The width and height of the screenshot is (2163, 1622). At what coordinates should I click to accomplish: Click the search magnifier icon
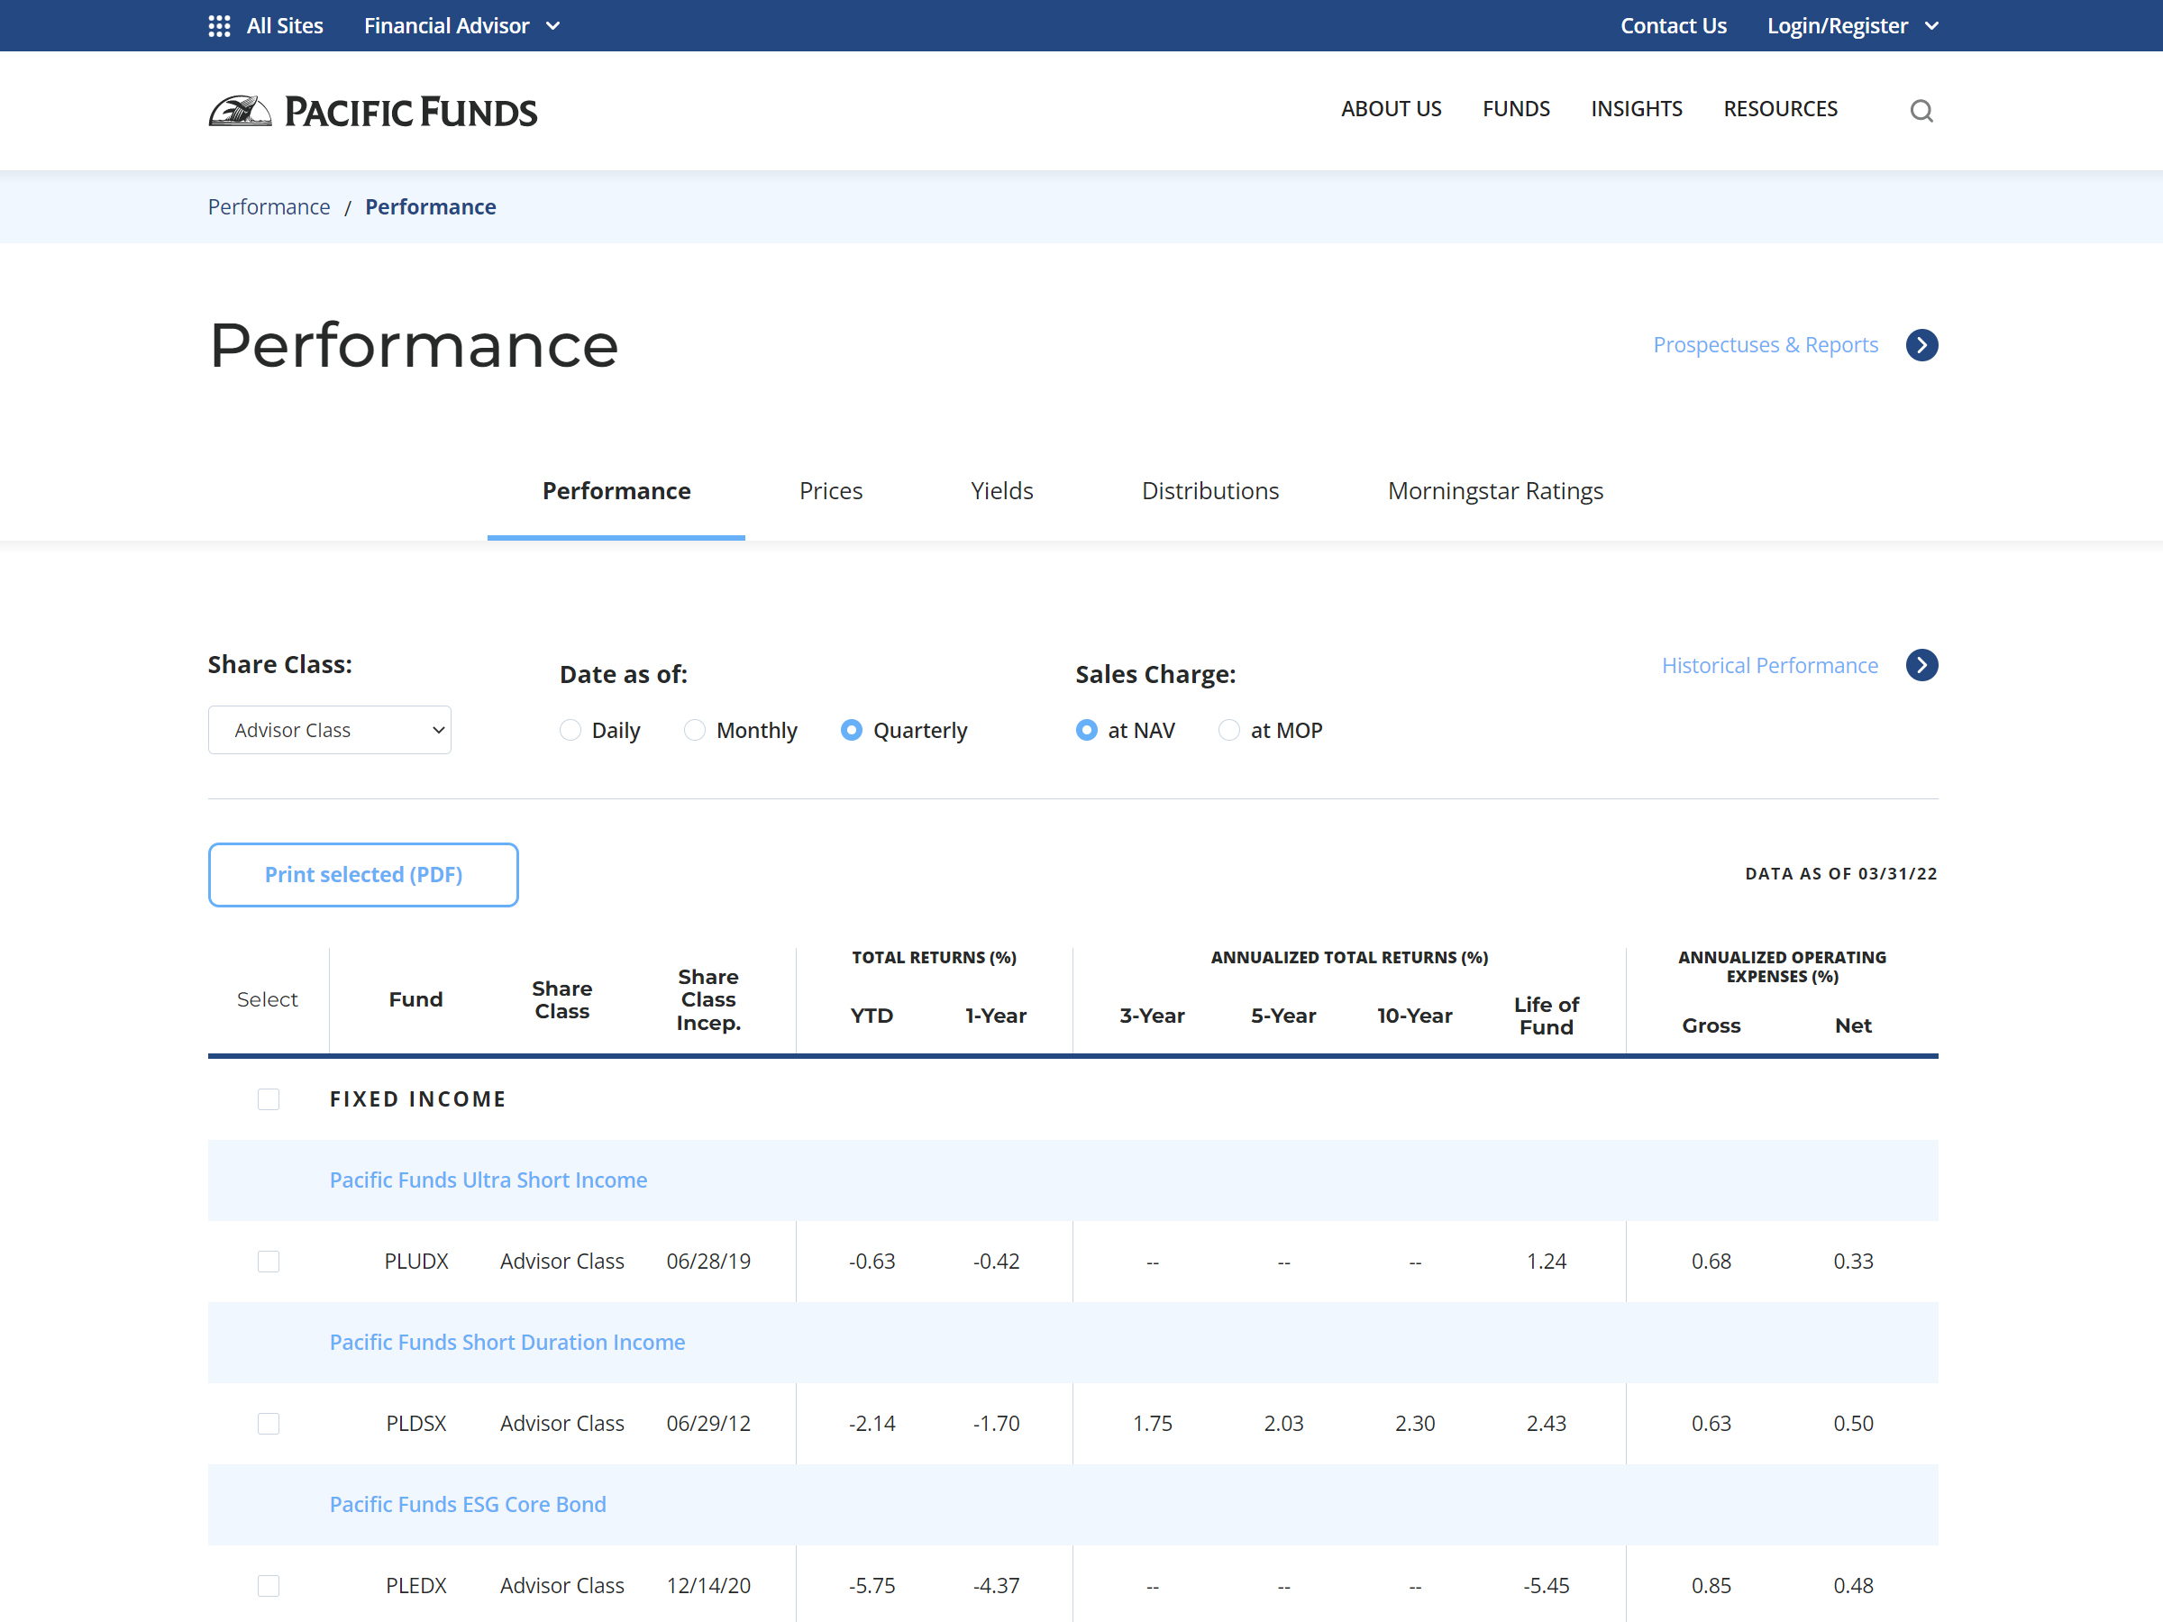pos(1921,111)
